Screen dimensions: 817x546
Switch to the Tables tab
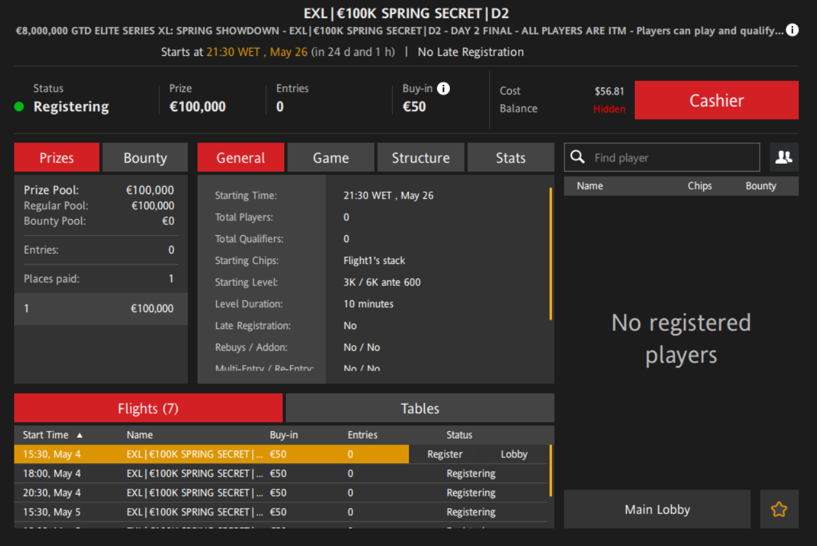pos(420,409)
